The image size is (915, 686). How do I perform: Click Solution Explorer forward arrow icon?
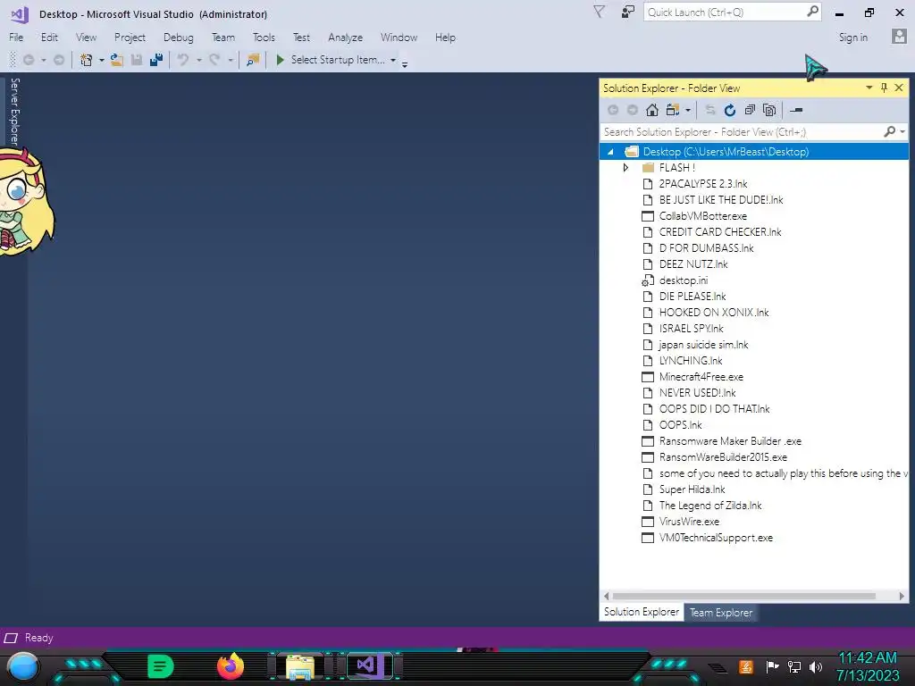tap(633, 110)
